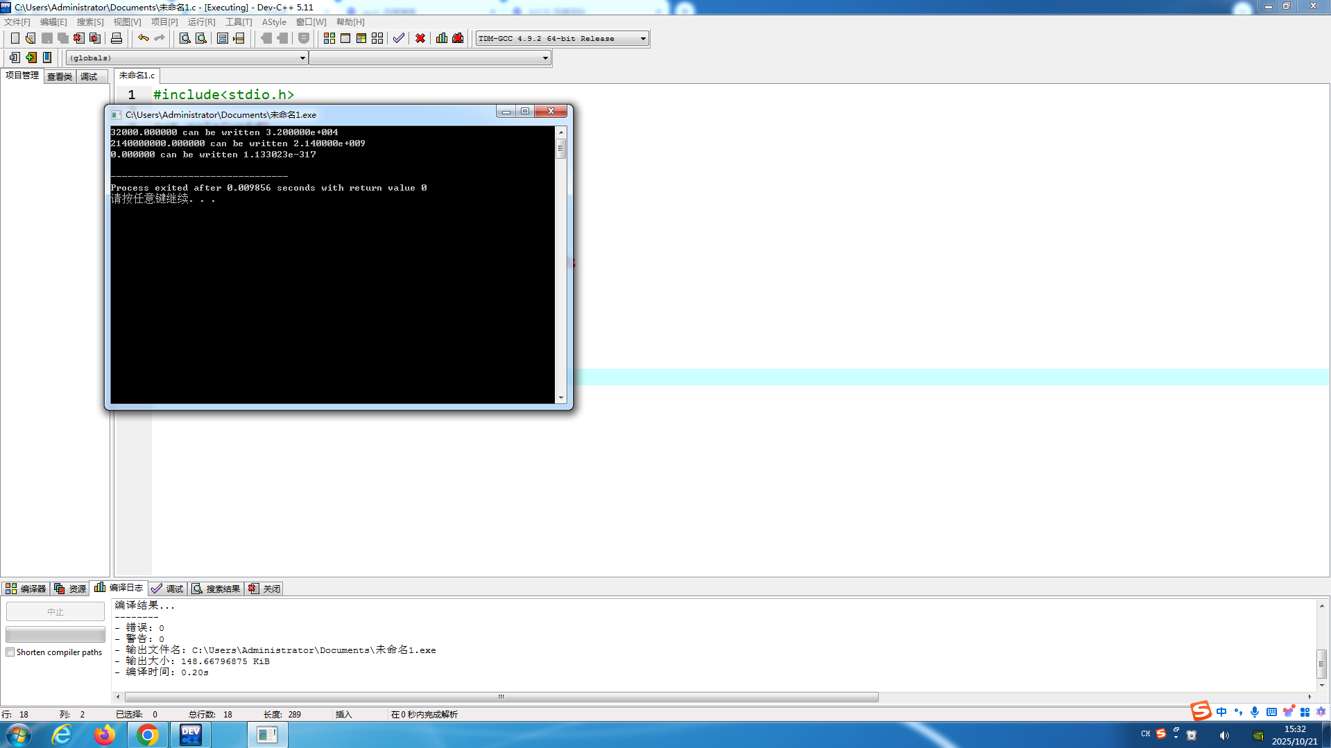Click the Undo arrow icon
This screenshot has width=1331, height=748.
[144, 38]
